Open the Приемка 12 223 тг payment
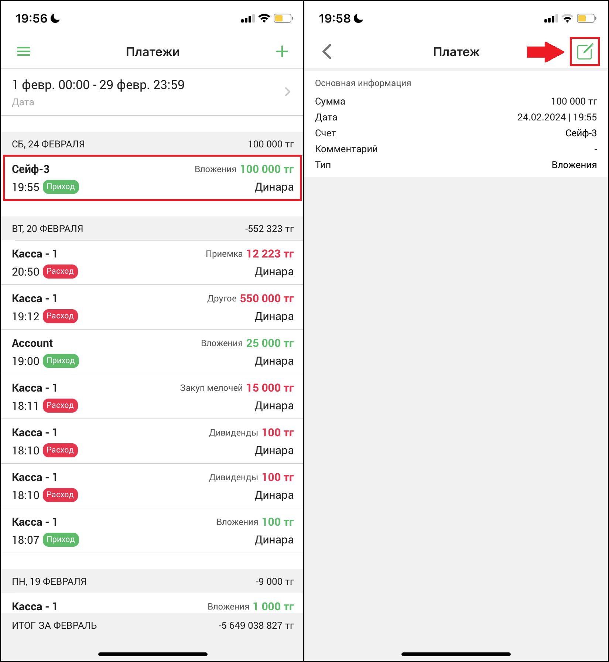The height and width of the screenshot is (662, 609). tap(152, 263)
